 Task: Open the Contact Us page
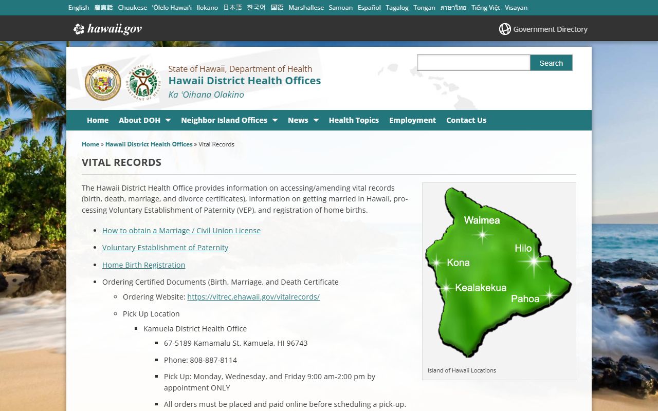[466, 120]
